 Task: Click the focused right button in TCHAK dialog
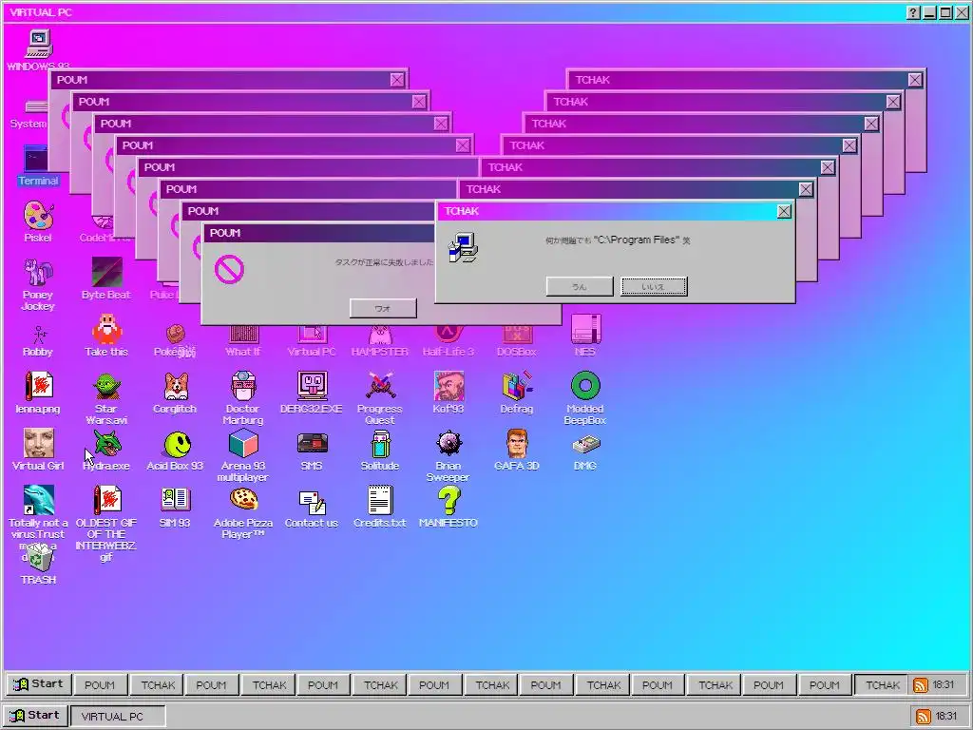(654, 286)
